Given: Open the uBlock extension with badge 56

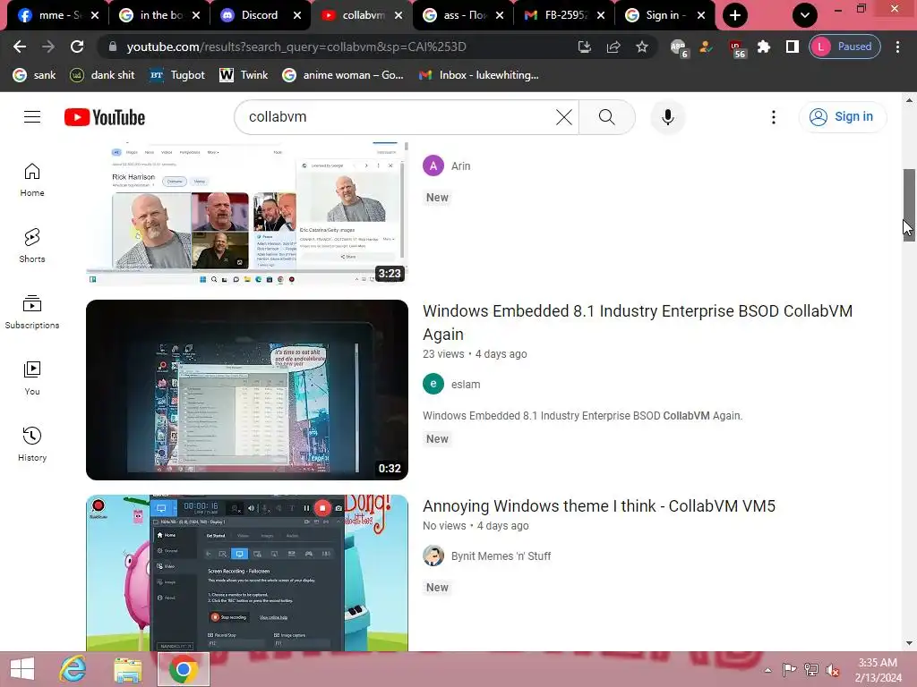Looking at the screenshot, I should click(x=737, y=48).
